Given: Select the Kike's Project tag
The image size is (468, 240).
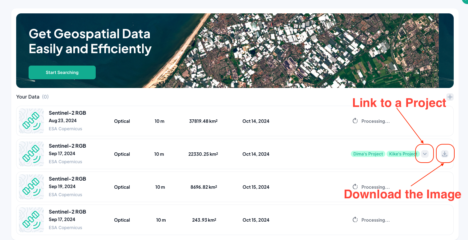Looking at the screenshot, I should 403,154.
